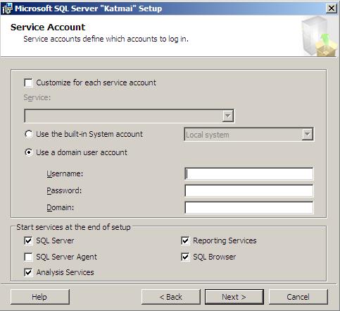Select Use the built-in System account
The width and height of the screenshot is (340, 311).
29,134
